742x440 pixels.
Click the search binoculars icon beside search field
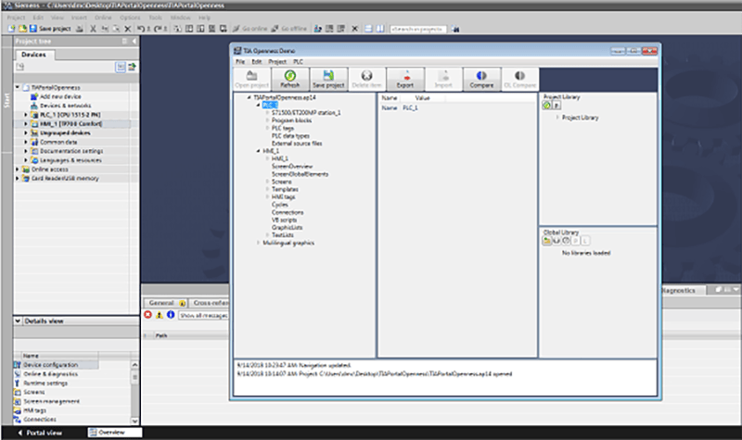coord(455,29)
